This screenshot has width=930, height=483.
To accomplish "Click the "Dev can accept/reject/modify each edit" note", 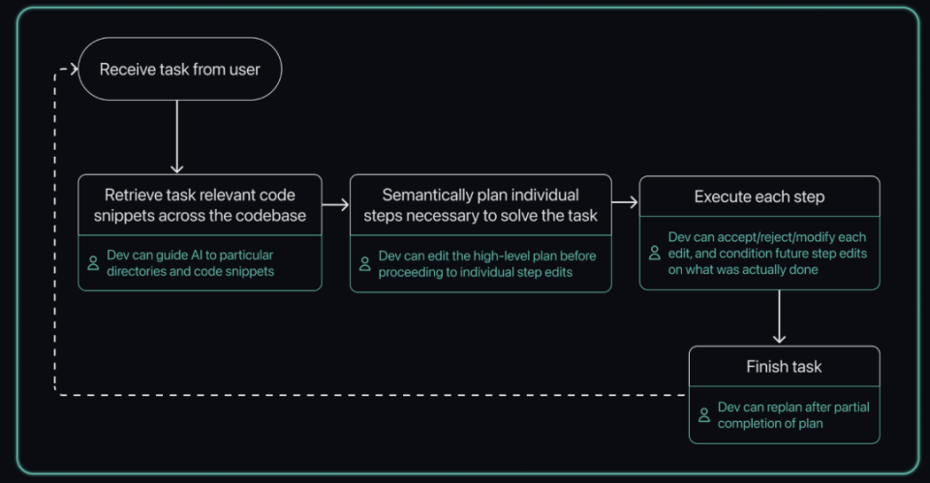I will [x=766, y=253].
